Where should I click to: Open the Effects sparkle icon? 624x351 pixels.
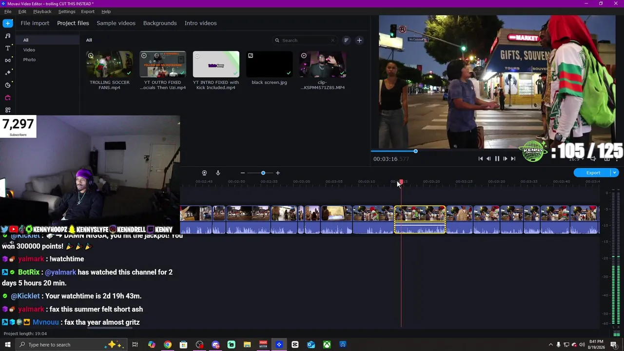click(x=8, y=73)
